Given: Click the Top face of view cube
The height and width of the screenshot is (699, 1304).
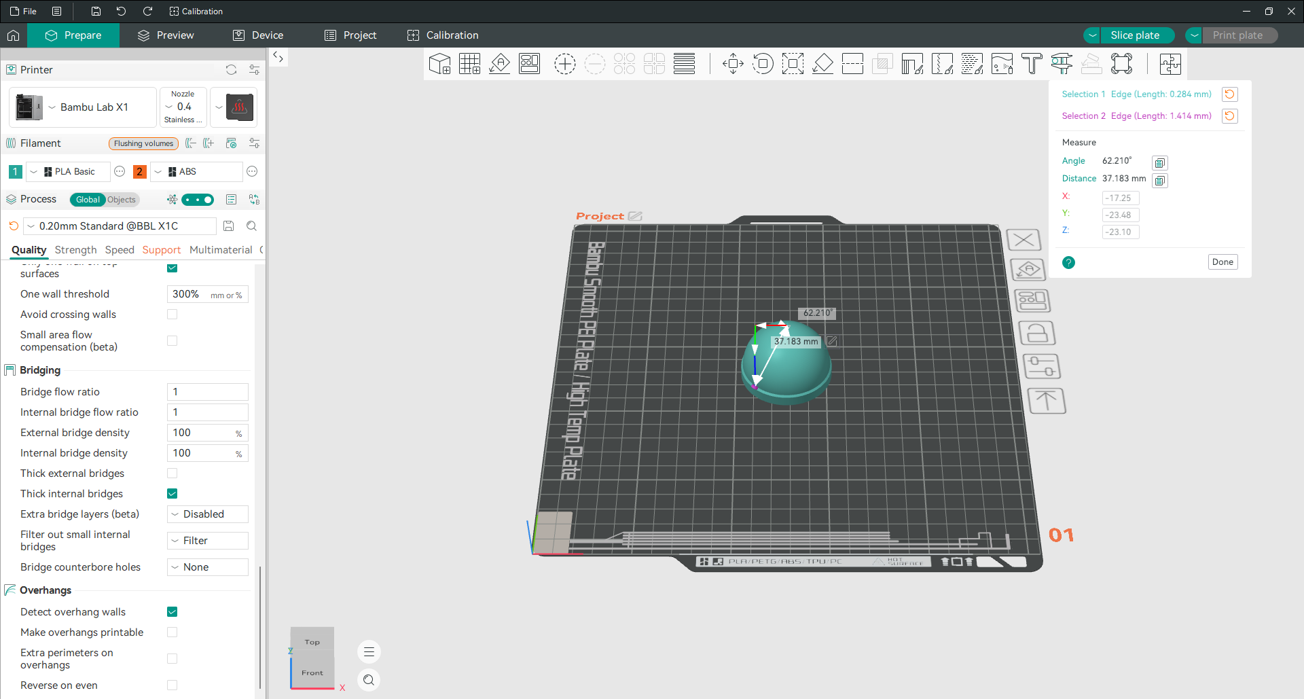Looking at the screenshot, I should coord(312,641).
